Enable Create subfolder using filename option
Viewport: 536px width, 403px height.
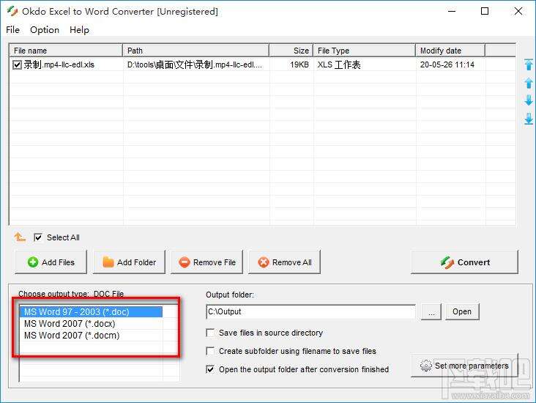tap(210, 351)
